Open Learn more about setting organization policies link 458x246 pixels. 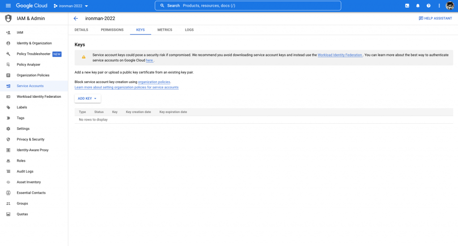[127, 87]
